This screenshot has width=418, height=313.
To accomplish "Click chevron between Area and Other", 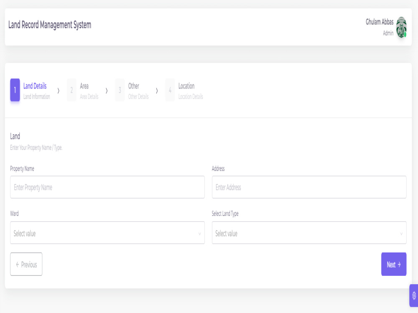I will (x=107, y=91).
